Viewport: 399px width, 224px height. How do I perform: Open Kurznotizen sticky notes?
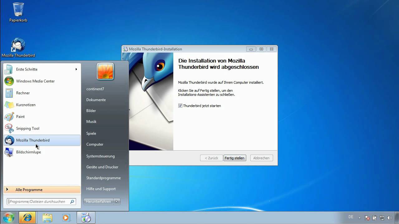pyautogui.click(x=42, y=105)
